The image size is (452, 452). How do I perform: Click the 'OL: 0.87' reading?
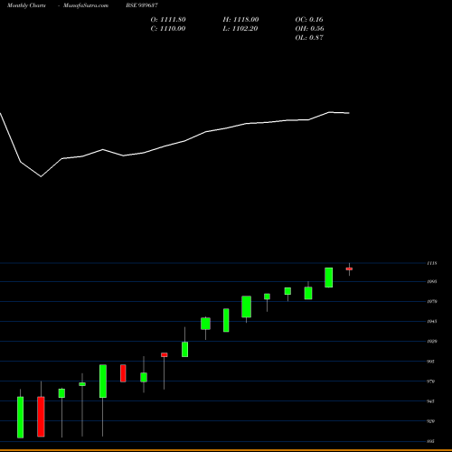pos(309,38)
